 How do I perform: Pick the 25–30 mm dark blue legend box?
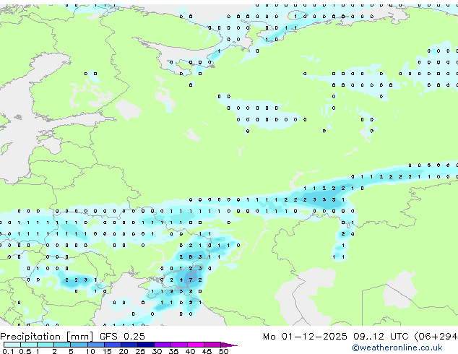pos(146,345)
